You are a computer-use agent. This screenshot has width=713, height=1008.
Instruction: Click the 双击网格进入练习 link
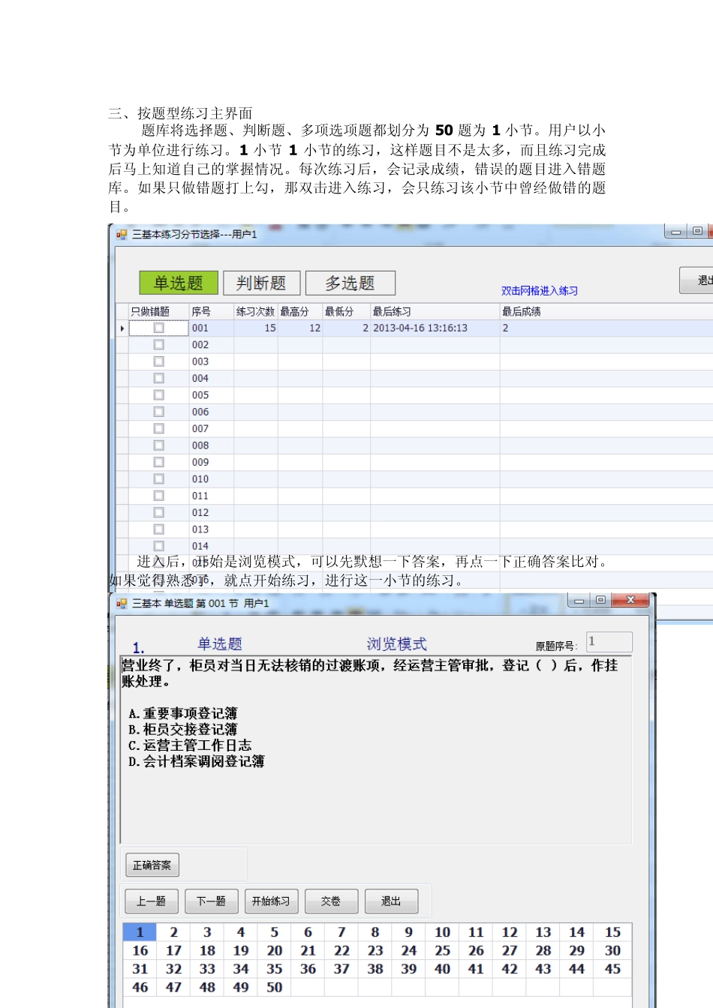coord(540,291)
